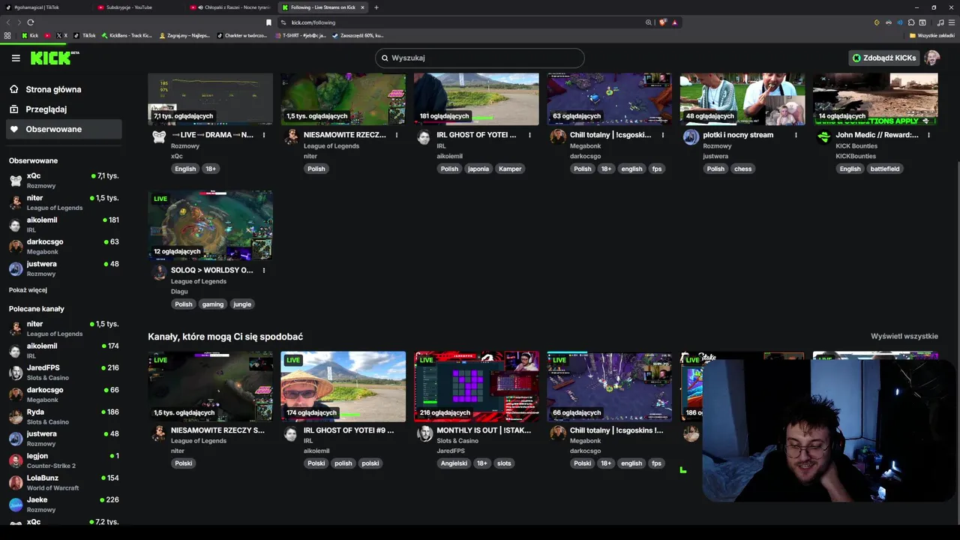
Task: Click darkocsgo avatar on followed stream card
Action: (x=557, y=136)
